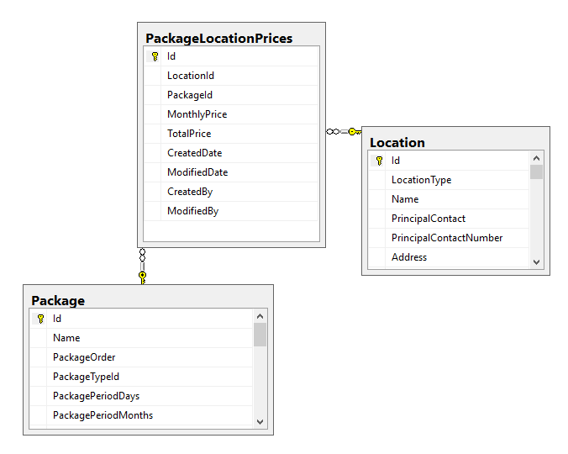Select the PackagePeriodDays column row

tap(141, 396)
